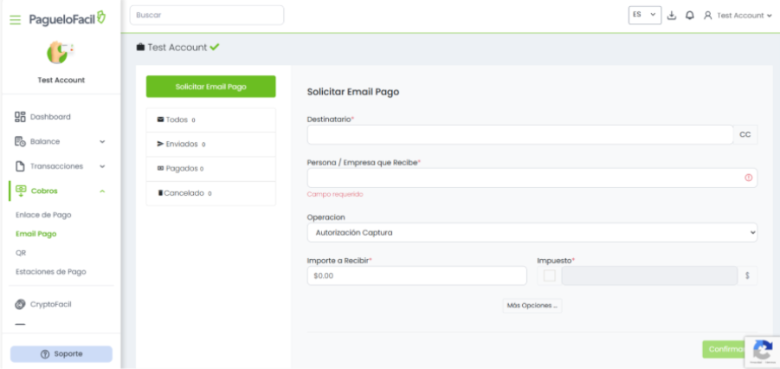Open Enlace de Pago page
The height and width of the screenshot is (369, 780).
43,215
